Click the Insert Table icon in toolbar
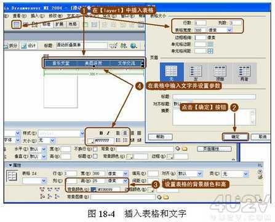The height and width of the screenshot is (222, 275). click(17, 25)
